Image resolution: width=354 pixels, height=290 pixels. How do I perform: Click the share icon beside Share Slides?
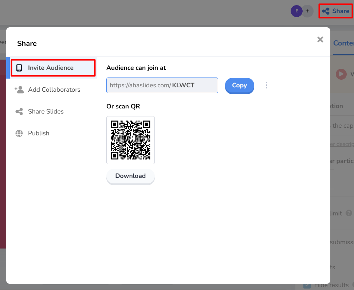19,111
